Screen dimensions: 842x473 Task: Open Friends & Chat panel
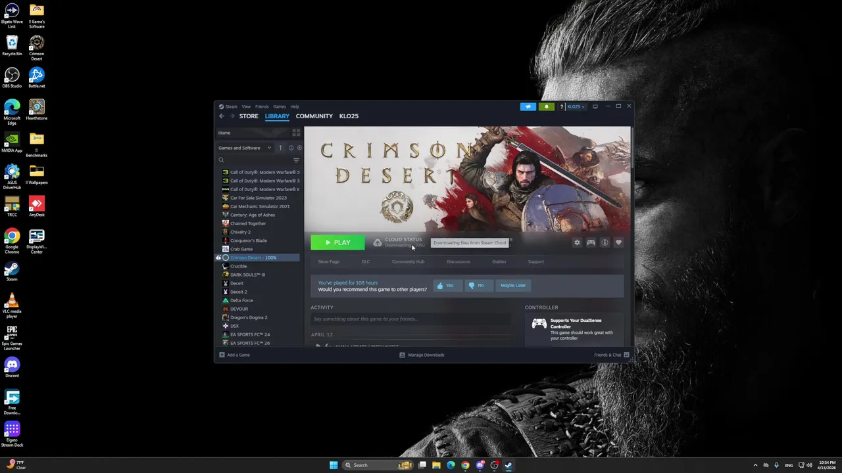611,355
